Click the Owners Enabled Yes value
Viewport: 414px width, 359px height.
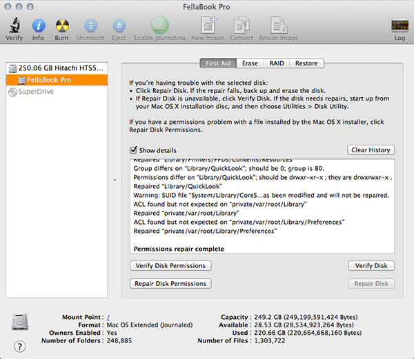[112, 333]
